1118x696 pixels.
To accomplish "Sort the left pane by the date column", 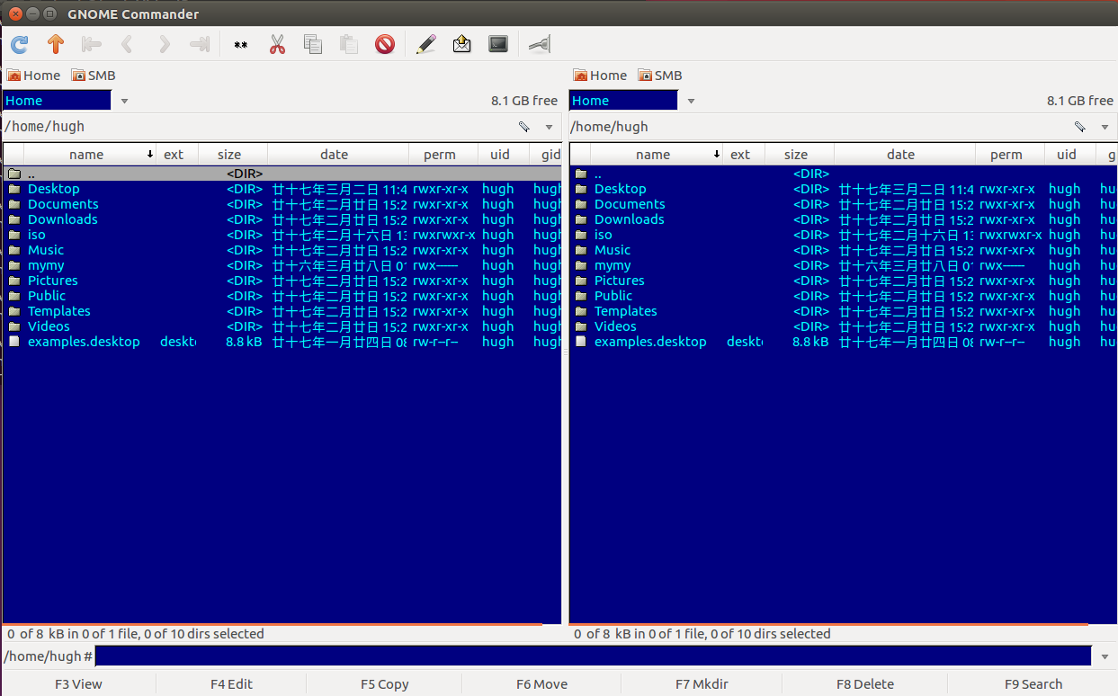I will coord(334,155).
